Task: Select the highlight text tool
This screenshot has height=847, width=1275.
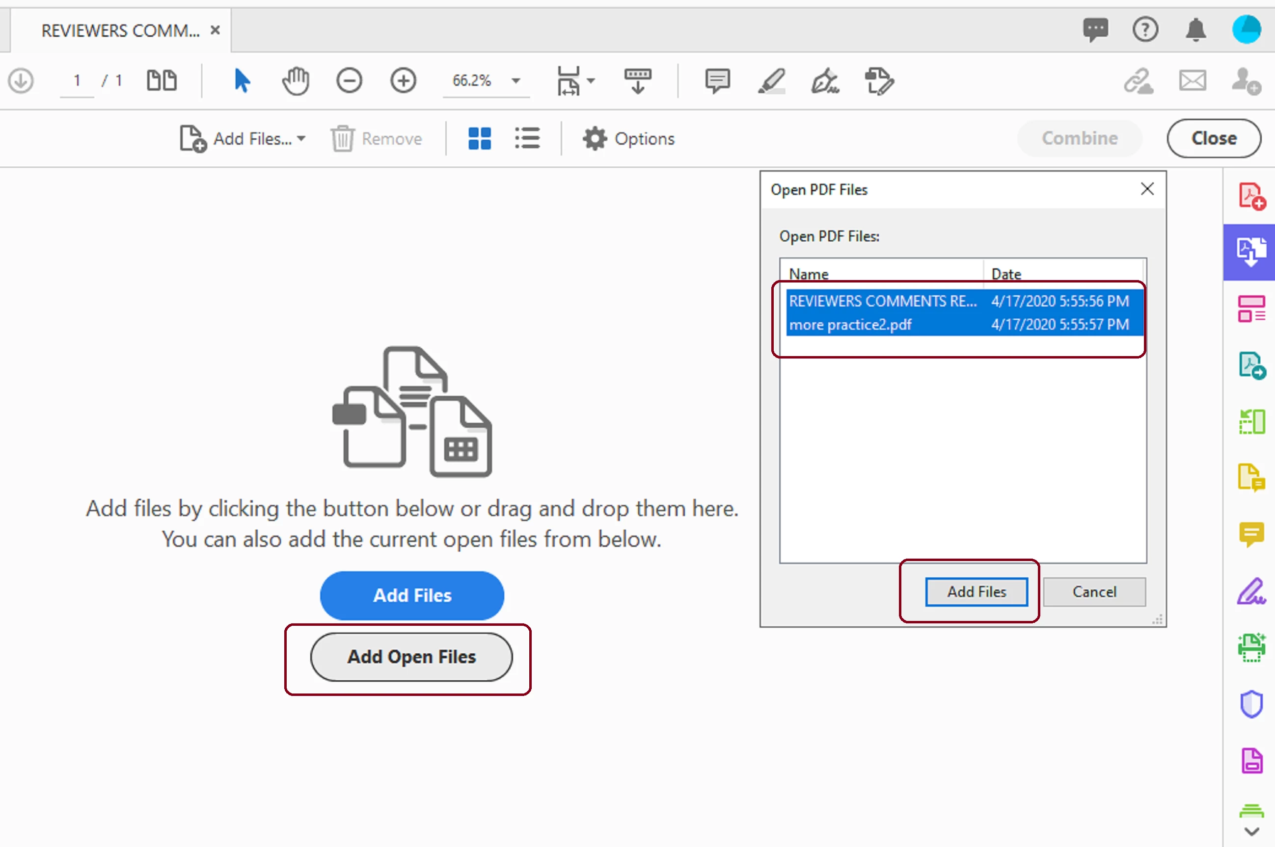Action: point(771,81)
